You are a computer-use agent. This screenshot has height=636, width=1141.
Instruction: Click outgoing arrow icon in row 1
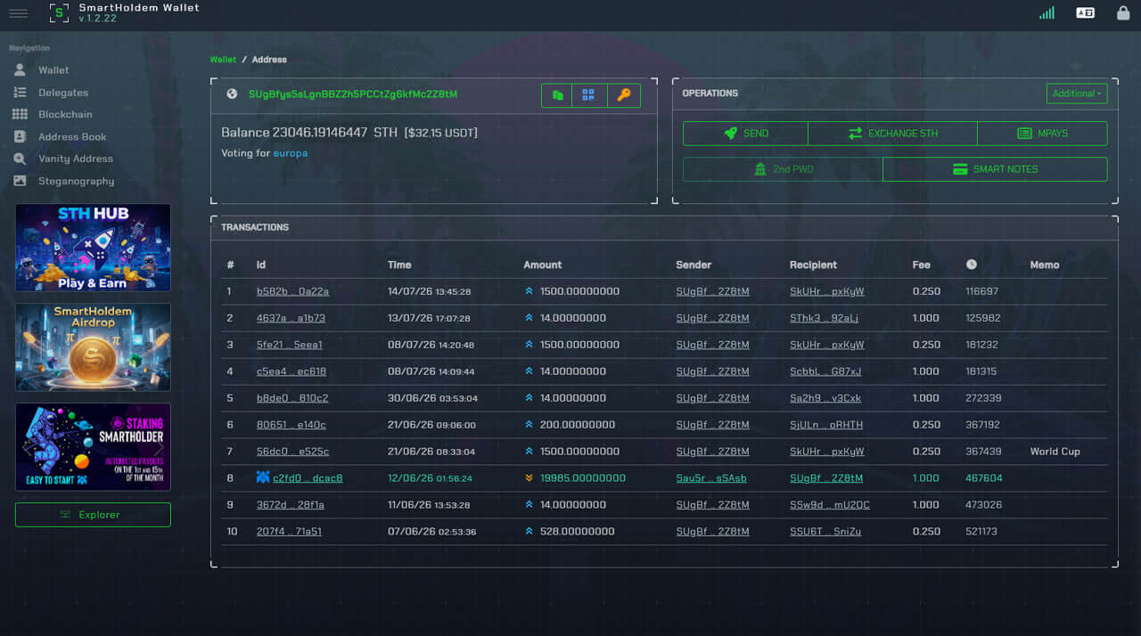pos(529,291)
